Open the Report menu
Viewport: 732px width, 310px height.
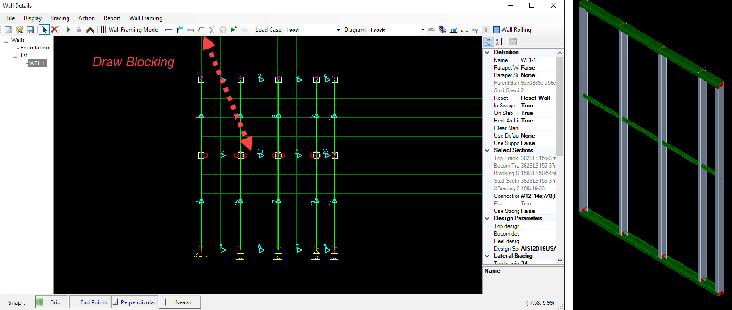point(112,18)
